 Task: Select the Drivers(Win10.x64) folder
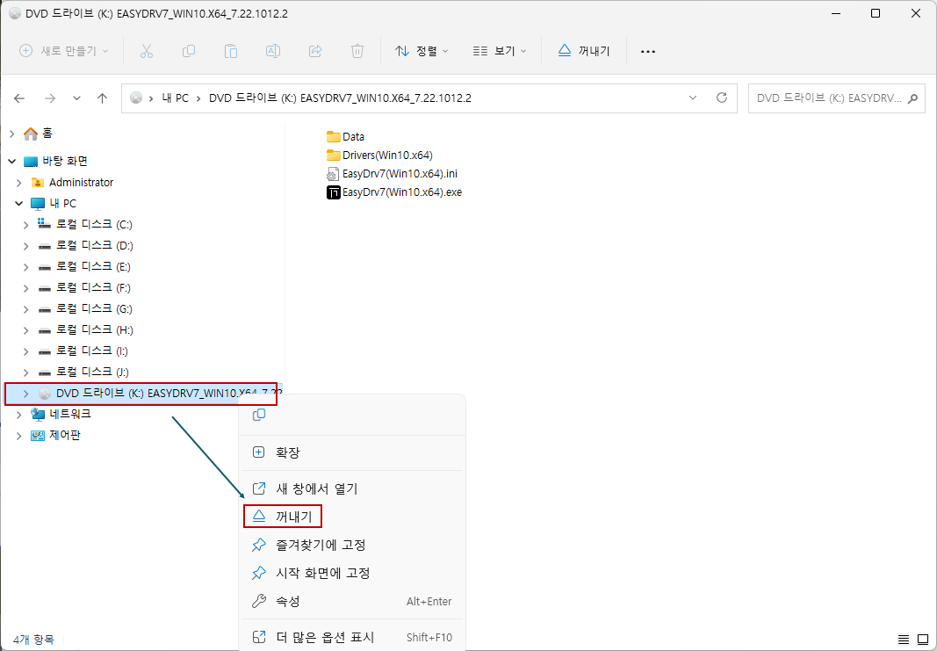coord(379,156)
